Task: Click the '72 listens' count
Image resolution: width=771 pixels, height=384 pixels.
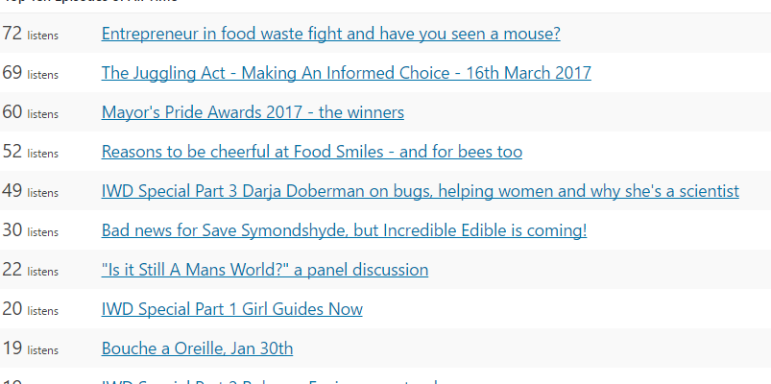Action: pyautogui.click(x=31, y=34)
